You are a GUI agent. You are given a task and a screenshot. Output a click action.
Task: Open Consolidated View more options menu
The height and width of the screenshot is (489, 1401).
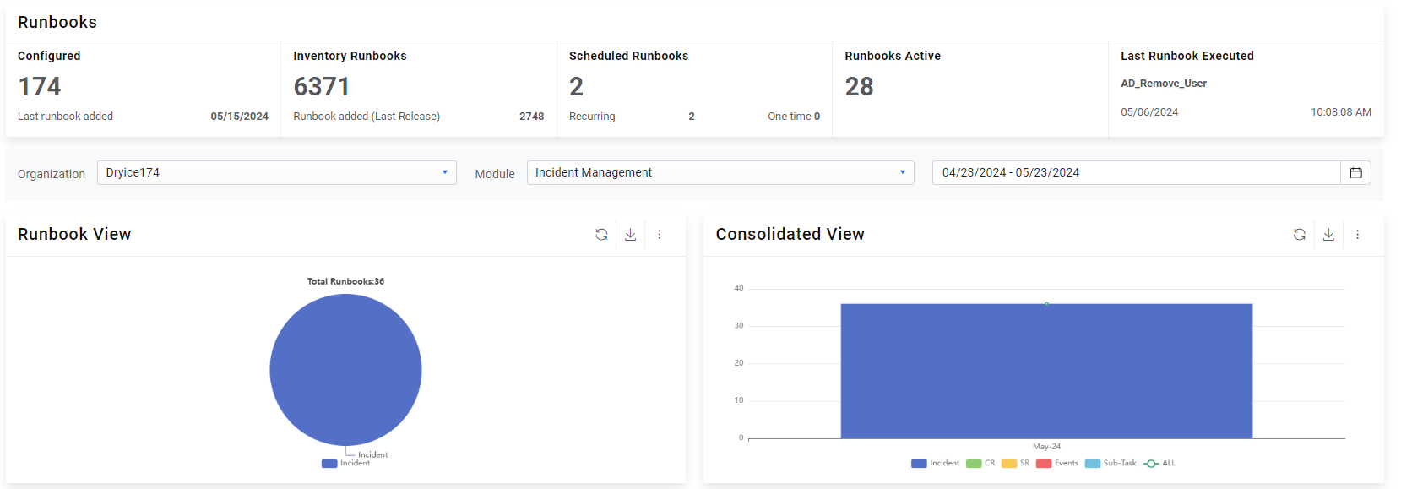click(1358, 235)
